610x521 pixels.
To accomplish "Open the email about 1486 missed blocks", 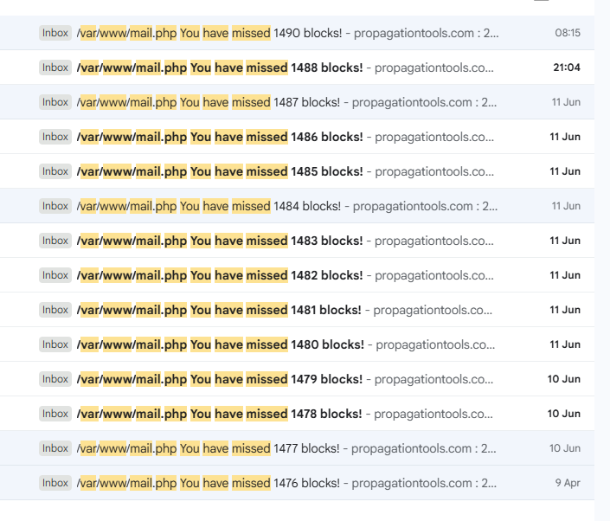I will [297, 137].
